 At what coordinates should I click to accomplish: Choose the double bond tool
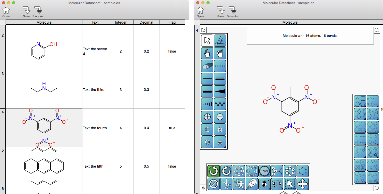pyautogui.click(x=220, y=79)
